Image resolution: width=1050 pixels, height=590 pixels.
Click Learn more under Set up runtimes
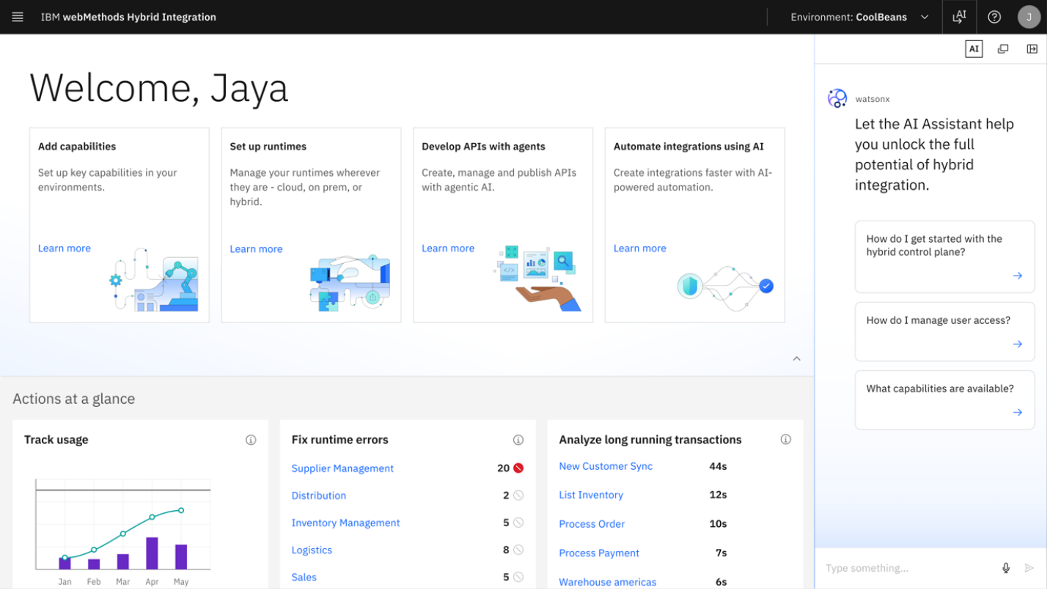coord(256,249)
